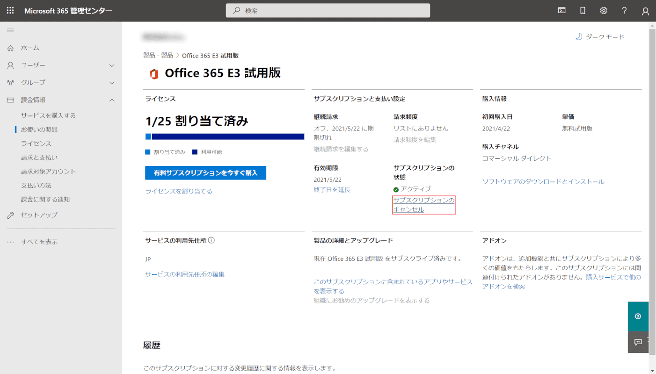Click the 課金情報 card icon
The width and height of the screenshot is (656, 374).
coord(11,100)
